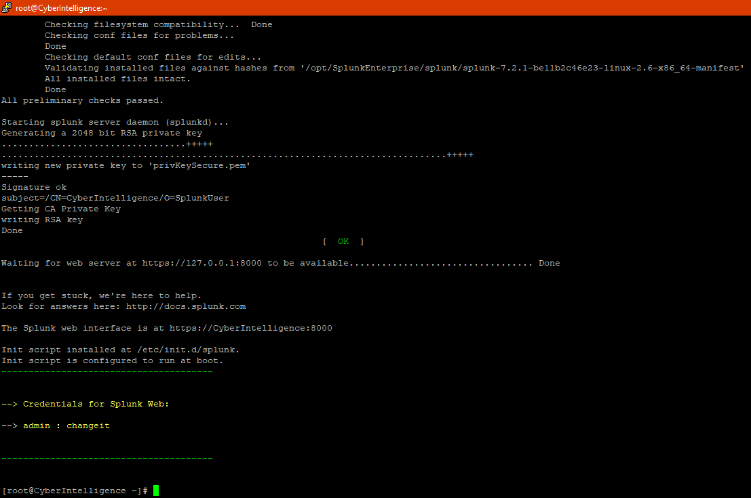Viewport: 751px width, 498px height.
Task: Click the 'privKeySecure.pem' filename
Action: pos(199,165)
